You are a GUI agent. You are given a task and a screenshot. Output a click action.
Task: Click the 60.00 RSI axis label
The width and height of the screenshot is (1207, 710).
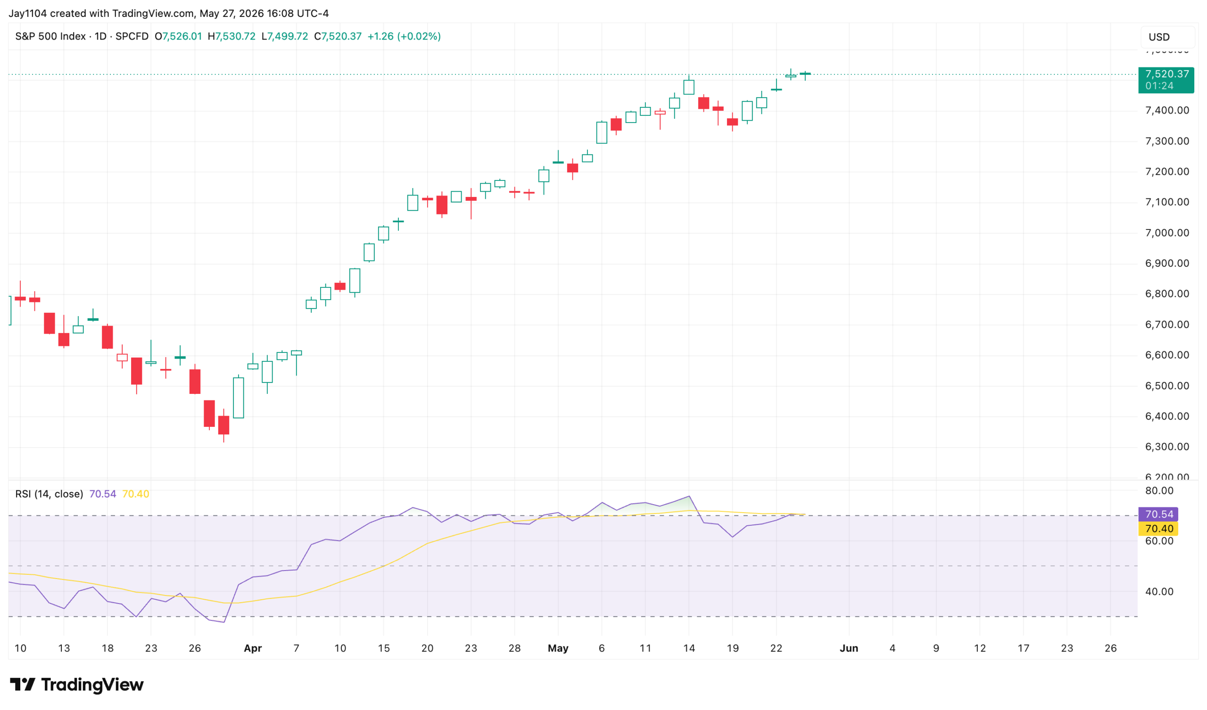(x=1159, y=541)
